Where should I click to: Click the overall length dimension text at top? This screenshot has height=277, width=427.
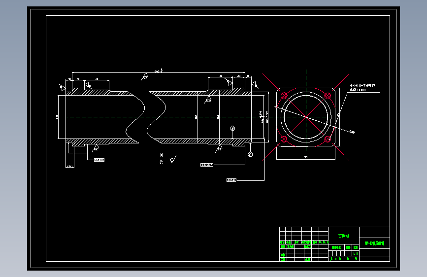coord(158,71)
